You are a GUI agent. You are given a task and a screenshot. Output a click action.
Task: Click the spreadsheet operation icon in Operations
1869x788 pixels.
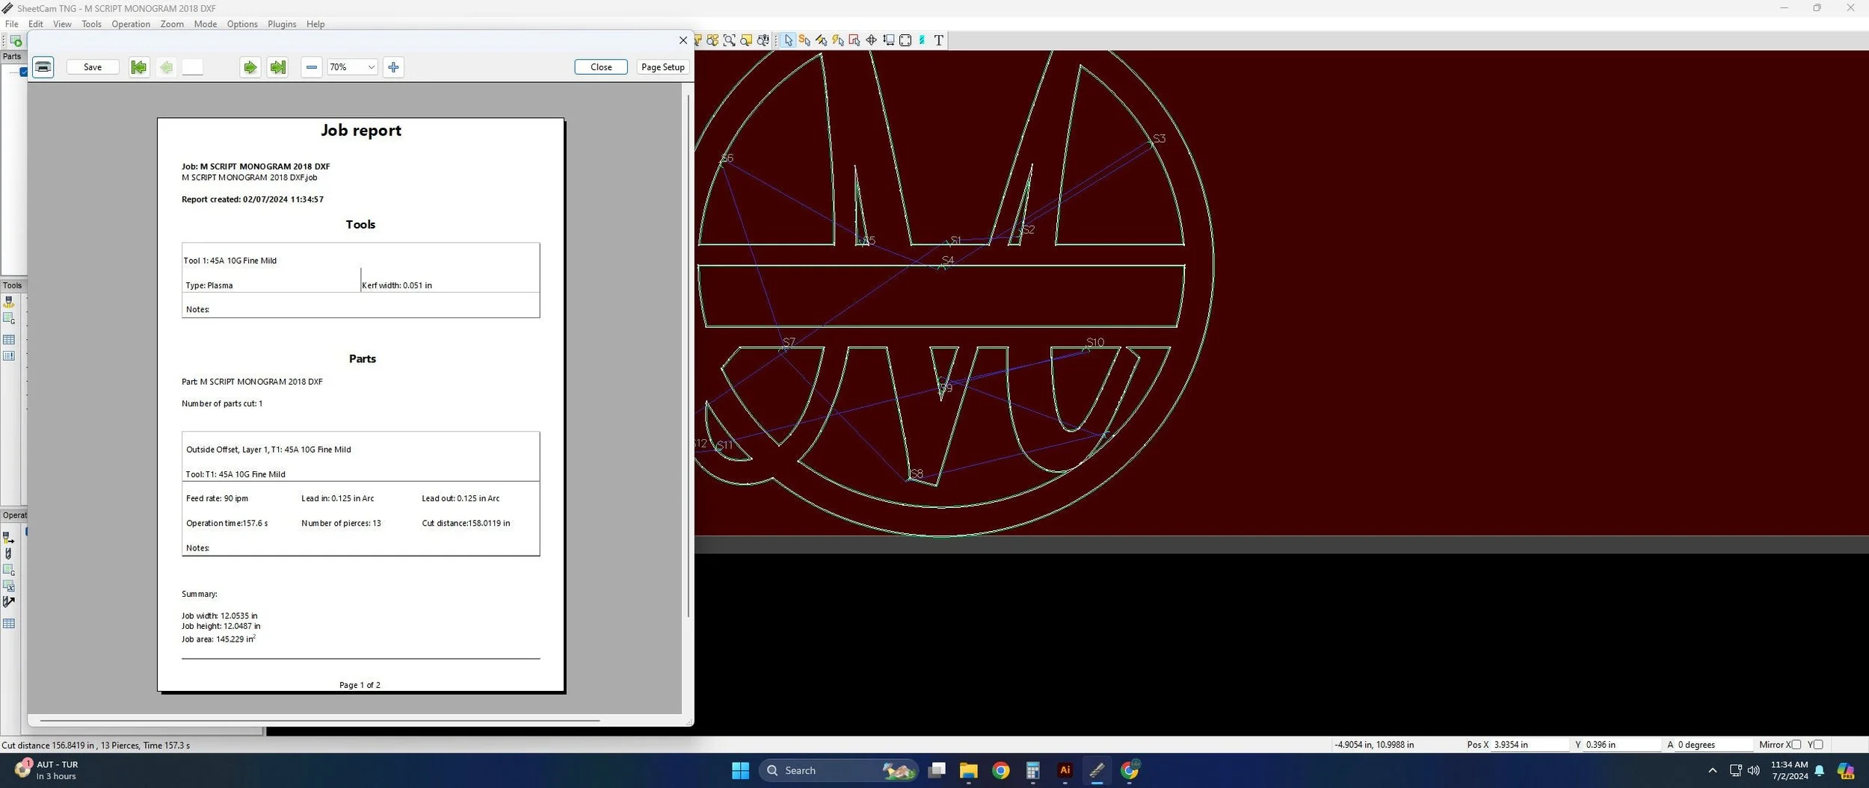9,586
